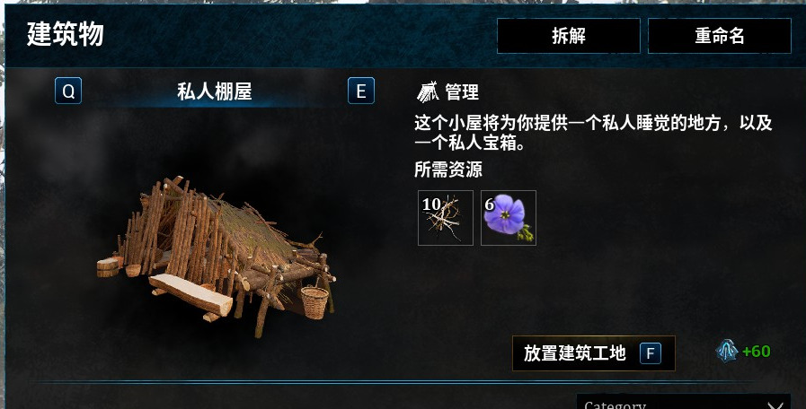The height and width of the screenshot is (409, 806).
Task: Open the 重命名 rename button
Action: 720,36
